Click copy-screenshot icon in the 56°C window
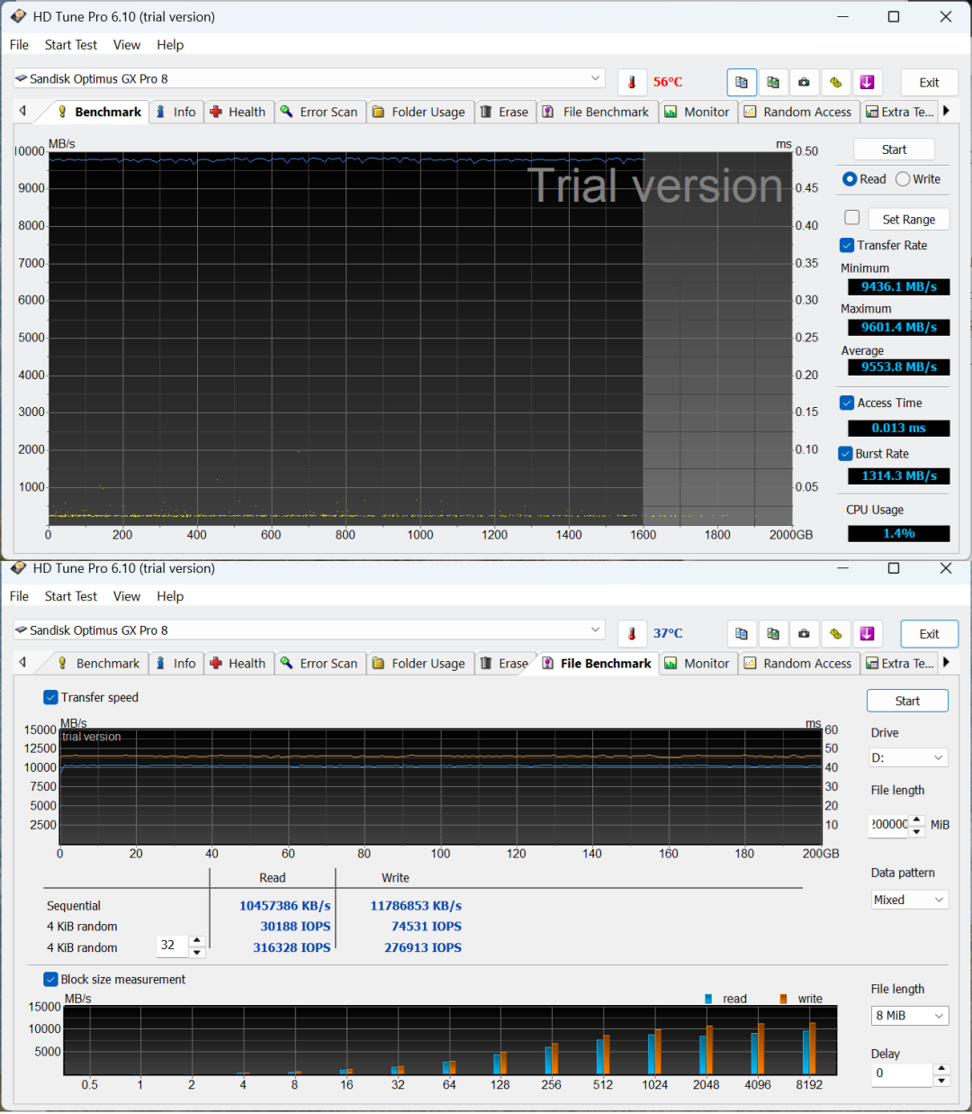 [x=773, y=82]
